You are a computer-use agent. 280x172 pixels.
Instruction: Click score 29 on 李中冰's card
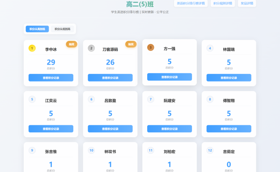[51, 62]
